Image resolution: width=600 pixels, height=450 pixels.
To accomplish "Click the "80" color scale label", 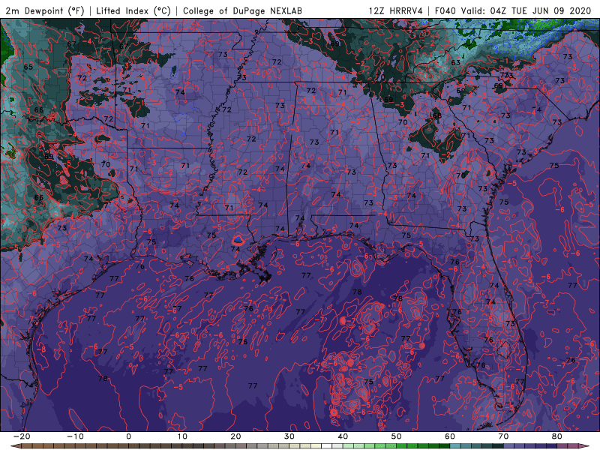I will click(x=557, y=436).
